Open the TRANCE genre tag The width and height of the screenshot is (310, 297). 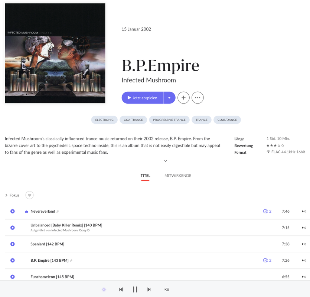point(202,120)
